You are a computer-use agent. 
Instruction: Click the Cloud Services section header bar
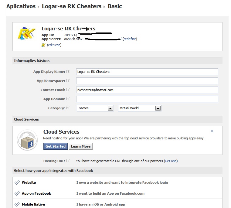117,119
